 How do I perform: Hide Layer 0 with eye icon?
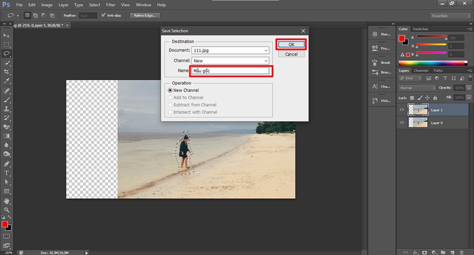click(402, 122)
